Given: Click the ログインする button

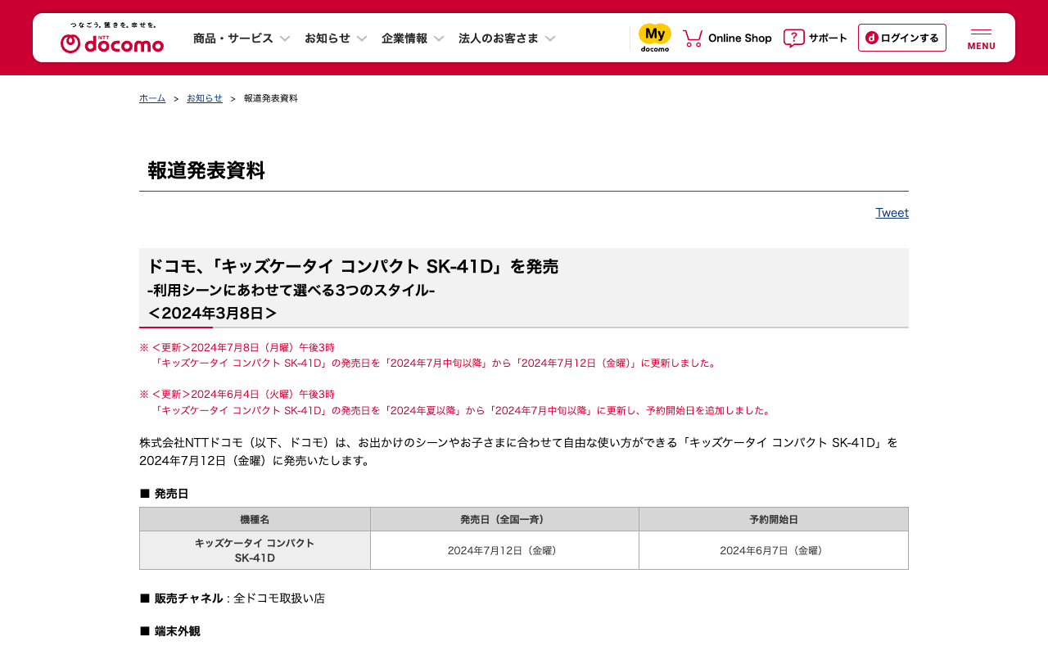Looking at the screenshot, I should pyautogui.click(x=902, y=38).
